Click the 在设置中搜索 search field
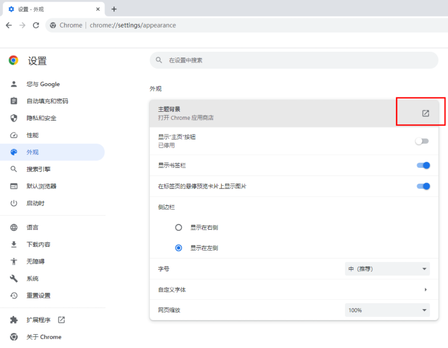The width and height of the screenshot is (448, 348). 294,60
